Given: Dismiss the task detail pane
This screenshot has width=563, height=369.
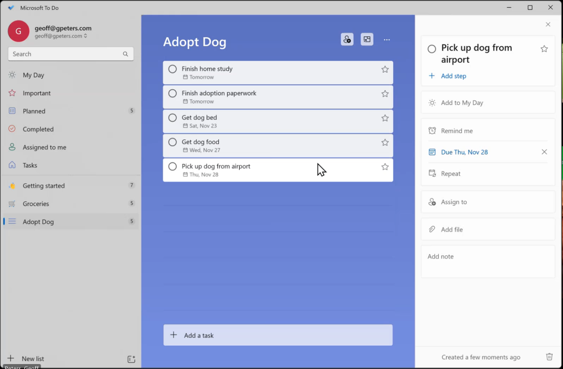Looking at the screenshot, I should pyautogui.click(x=548, y=24).
